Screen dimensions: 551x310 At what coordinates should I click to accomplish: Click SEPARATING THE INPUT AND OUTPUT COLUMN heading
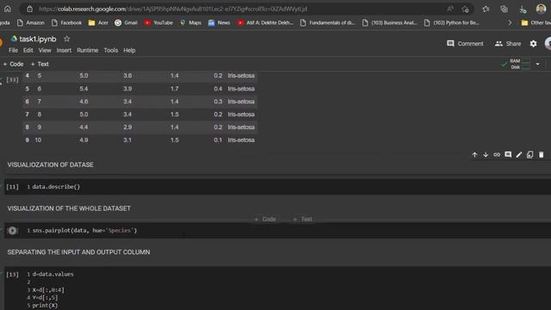pos(78,252)
